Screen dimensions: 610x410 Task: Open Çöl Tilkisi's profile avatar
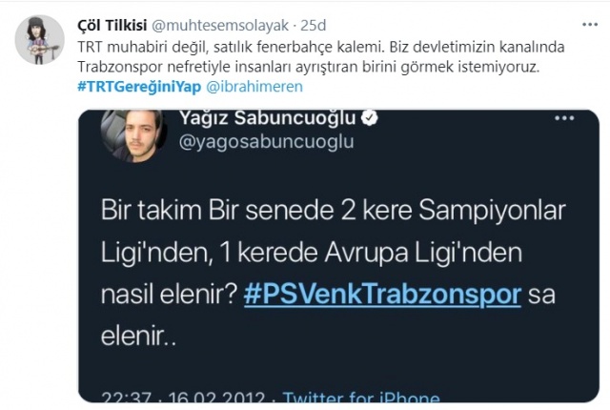(39, 40)
